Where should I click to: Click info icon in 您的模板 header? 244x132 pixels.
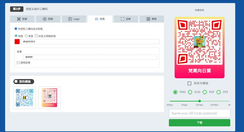(16, 82)
